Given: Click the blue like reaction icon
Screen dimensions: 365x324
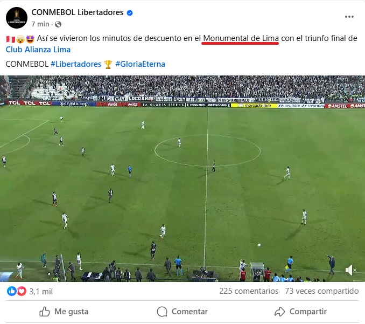Looking at the screenshot, I should tap(12, 291).
